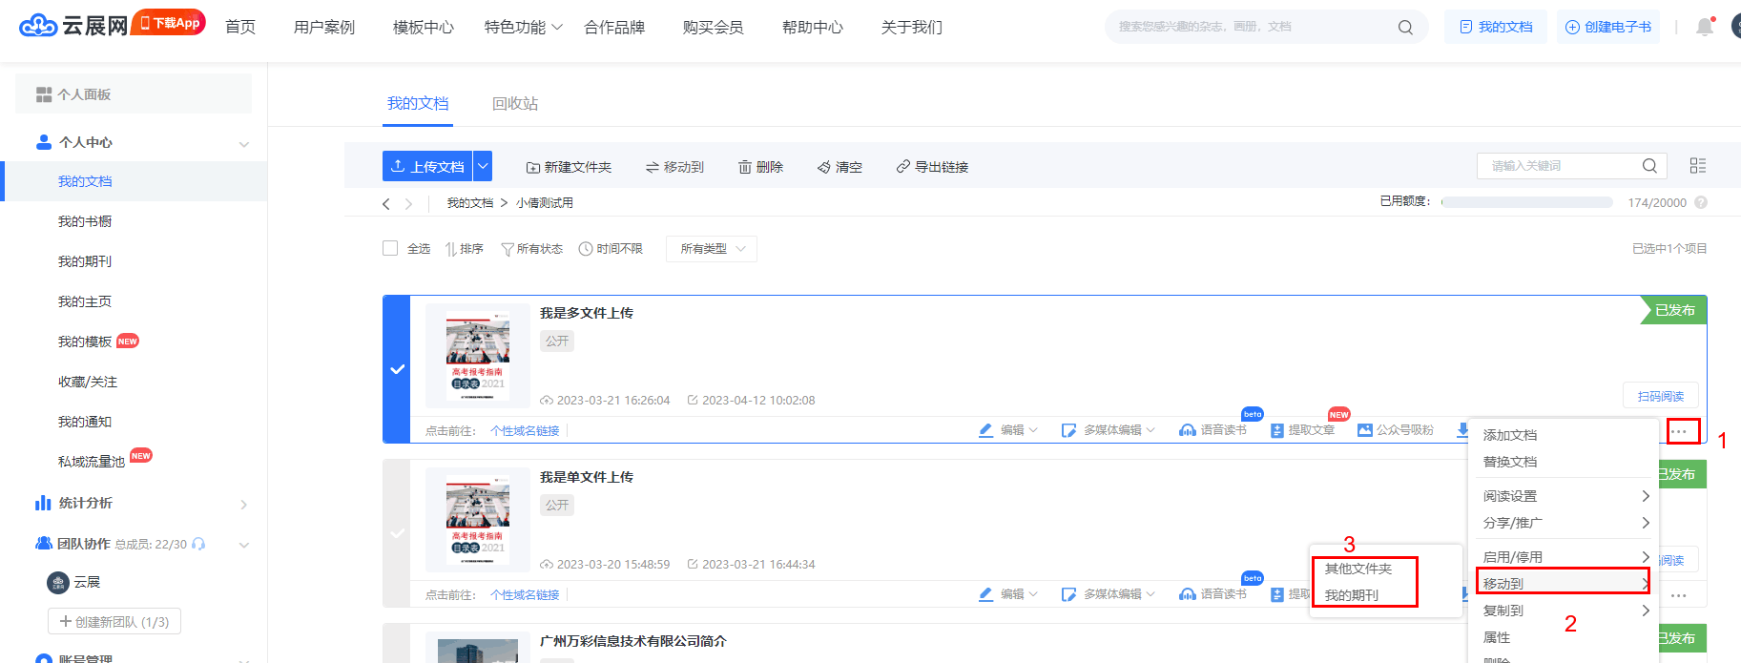The image size is (1741, 663).
Task: Check the select all (全选) checkbox
Action: point(390,248)
